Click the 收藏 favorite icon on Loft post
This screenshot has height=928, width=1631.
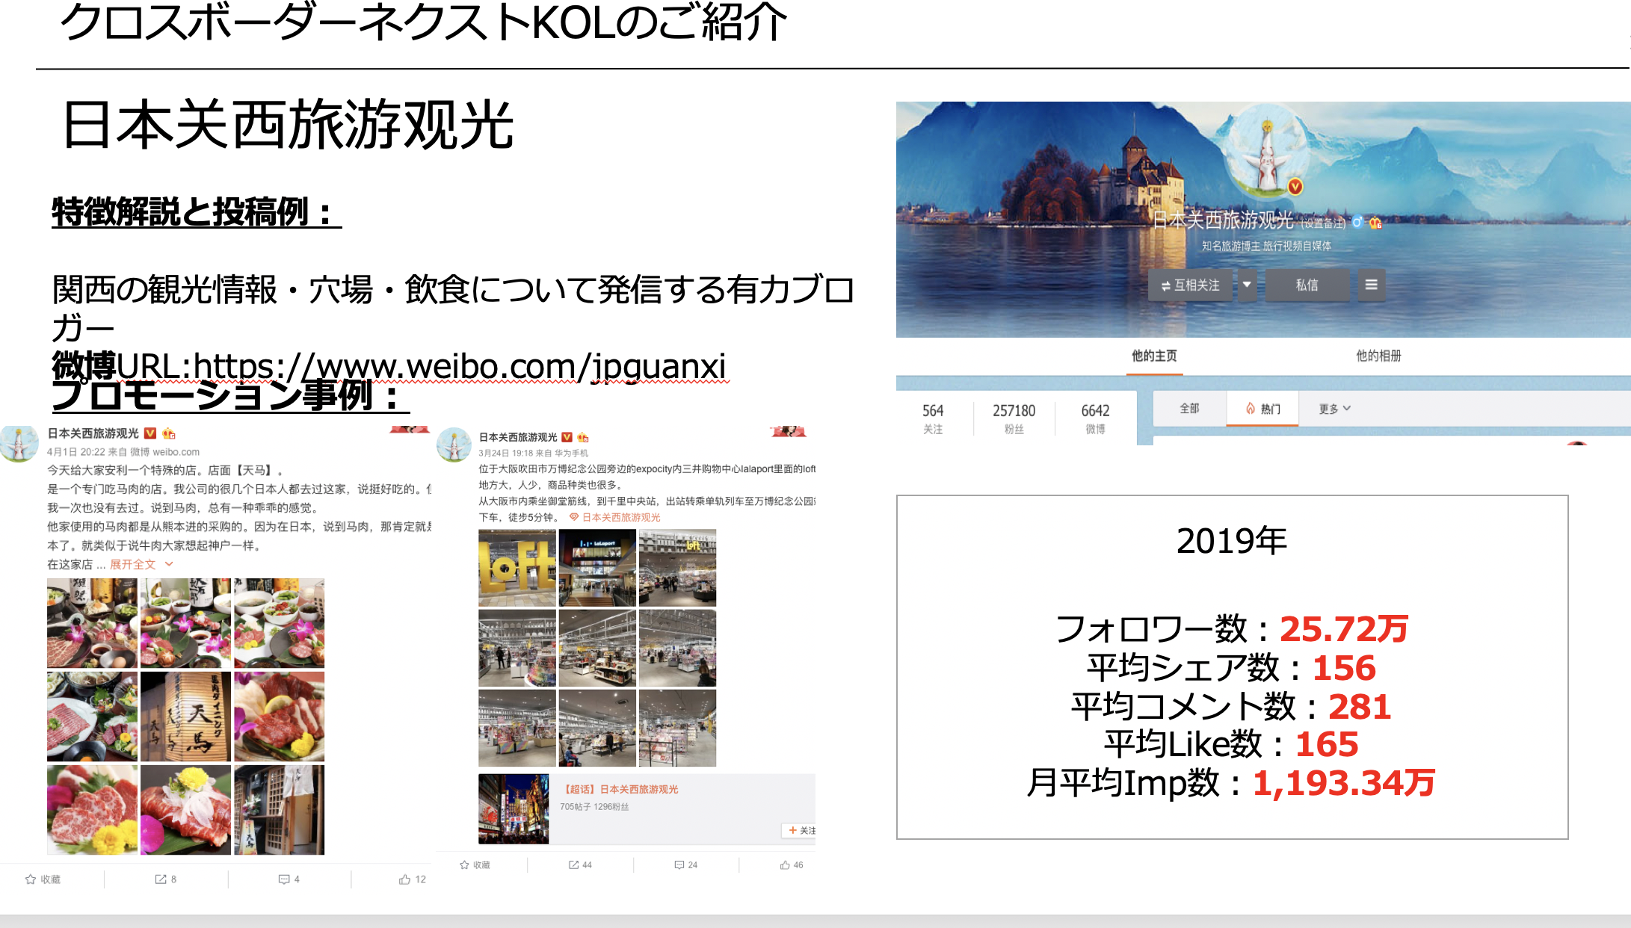475,865
